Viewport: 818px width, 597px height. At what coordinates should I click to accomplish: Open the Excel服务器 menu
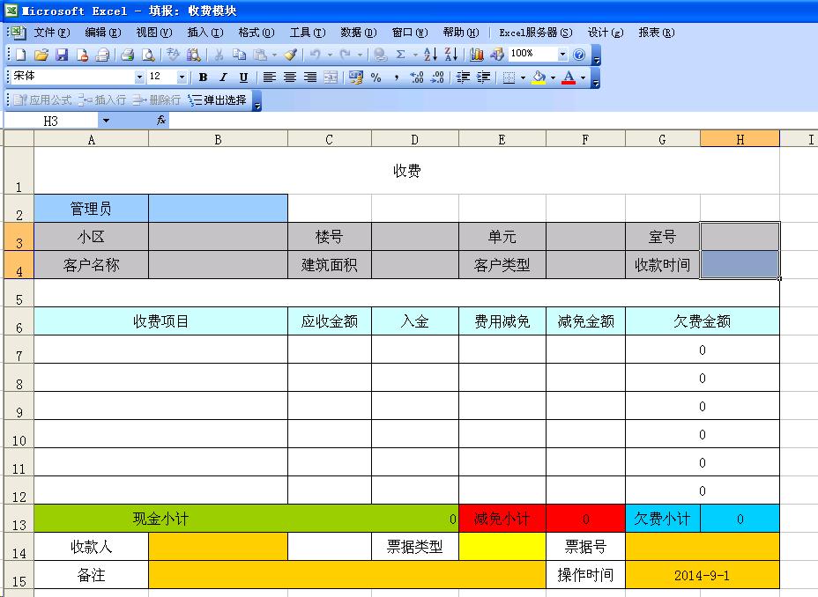(x=535, y=33)
